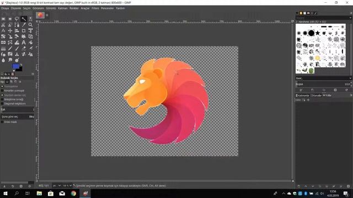Click the Boşluk spacing slider
The width and height of the screenshot is (353, 198).
coord(323,84)
